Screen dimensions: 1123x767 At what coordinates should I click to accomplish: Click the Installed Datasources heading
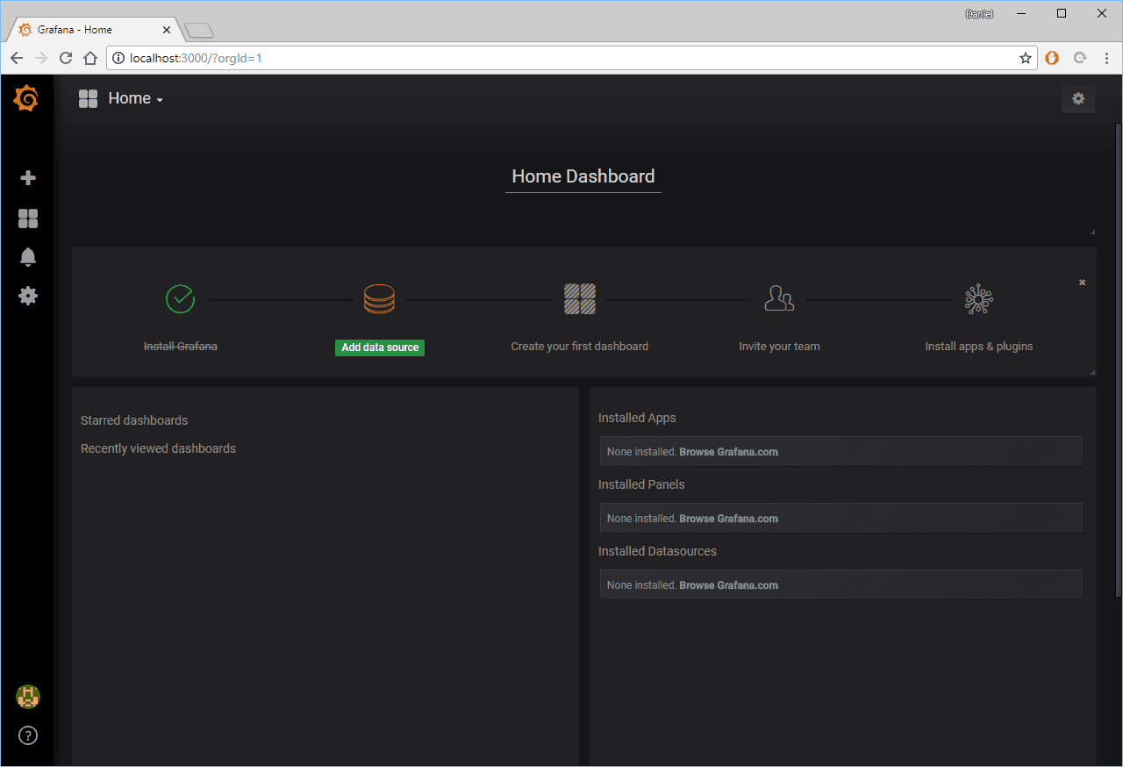click(x=657, y=551)
